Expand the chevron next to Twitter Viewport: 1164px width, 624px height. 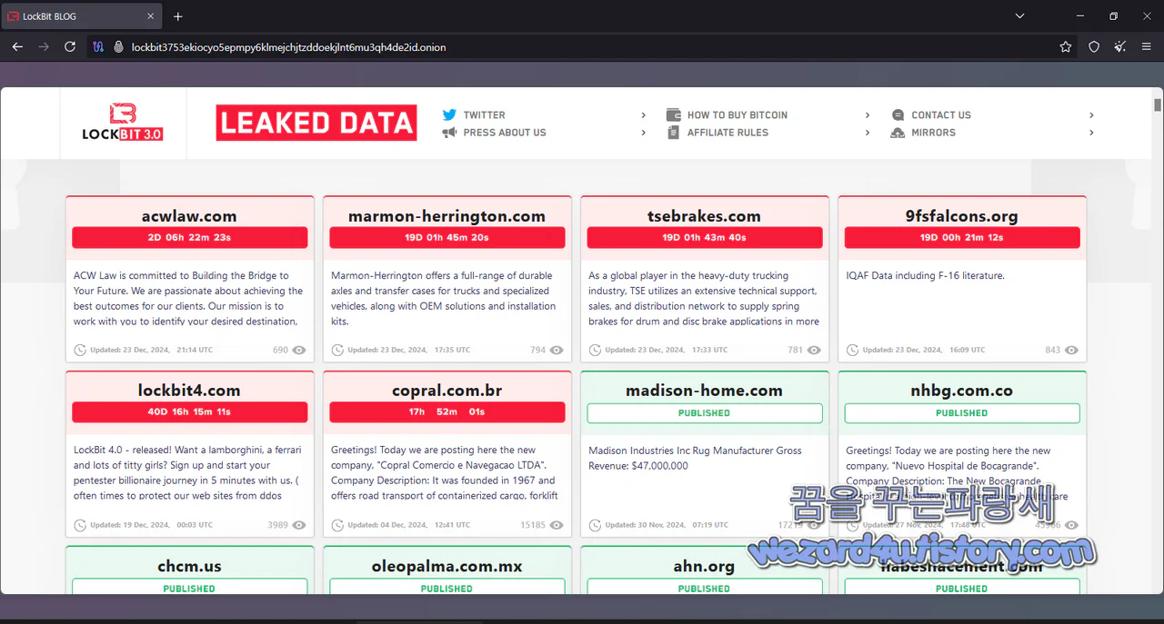coord(644,115)
